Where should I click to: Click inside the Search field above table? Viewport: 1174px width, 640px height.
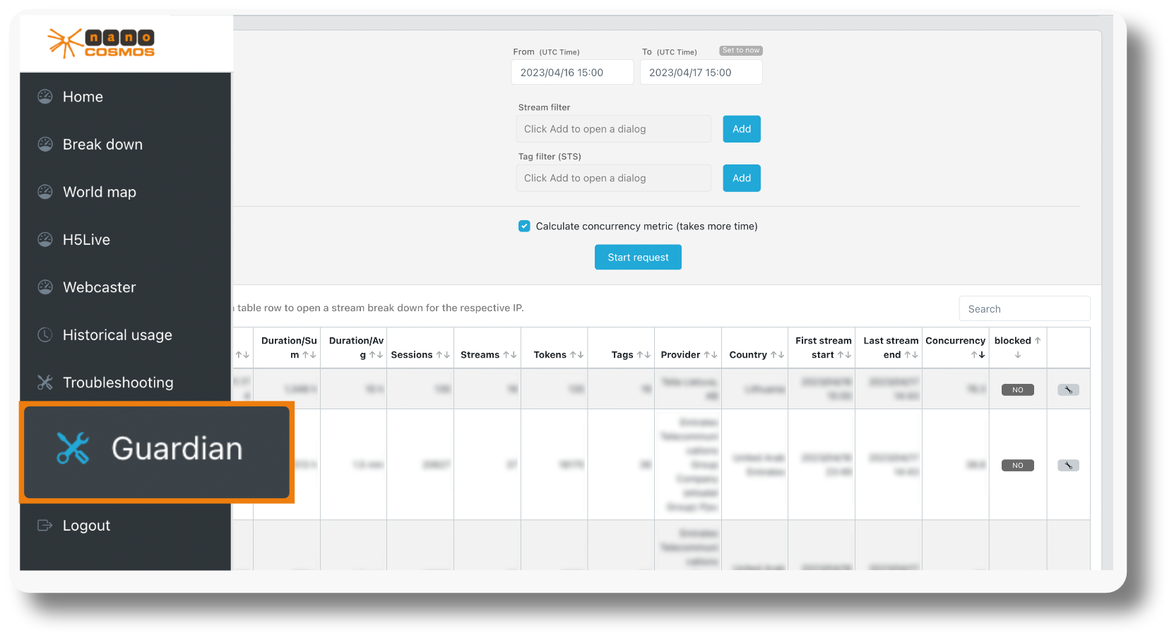tap(1024, 308)
